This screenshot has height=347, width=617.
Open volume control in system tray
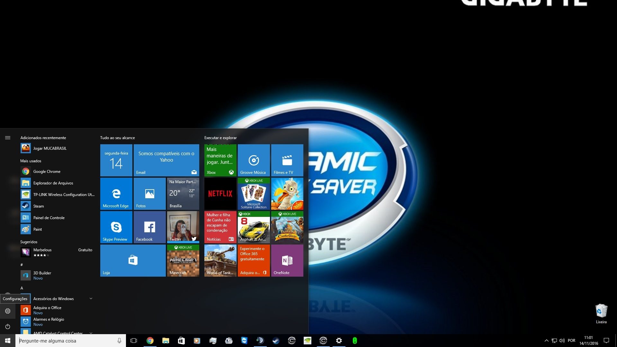point(562,341)
